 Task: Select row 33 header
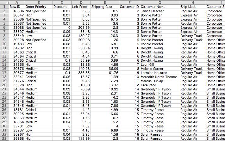[x=4, y=138]
